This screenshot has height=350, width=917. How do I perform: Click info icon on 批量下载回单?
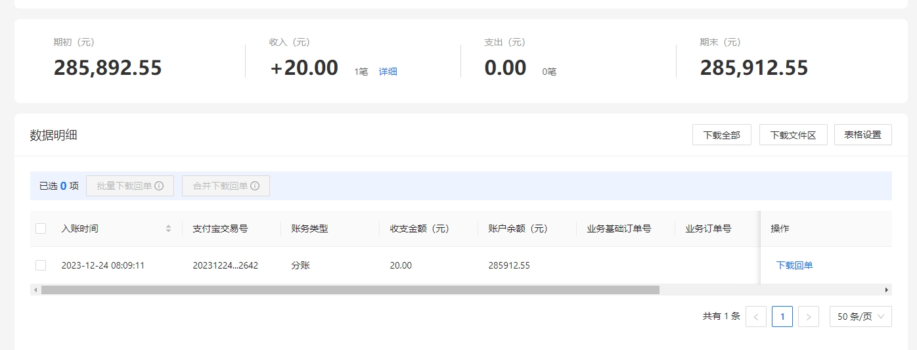click(159, 186)
